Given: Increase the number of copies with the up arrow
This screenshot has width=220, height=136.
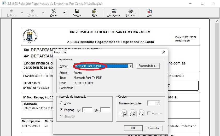Looking at the screenshot, I should click(x=157, y=102).
